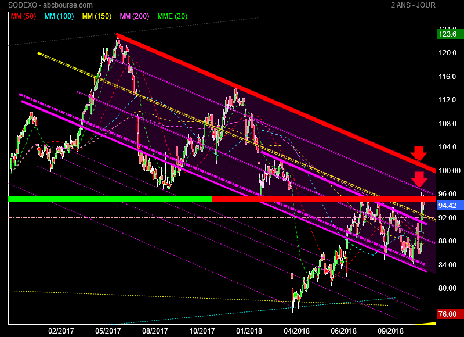Click the 2 ANS - JOUR period label

(413, 5)
